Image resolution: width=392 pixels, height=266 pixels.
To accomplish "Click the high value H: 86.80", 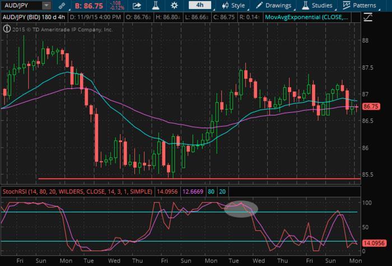I will (x=168, y=17).
